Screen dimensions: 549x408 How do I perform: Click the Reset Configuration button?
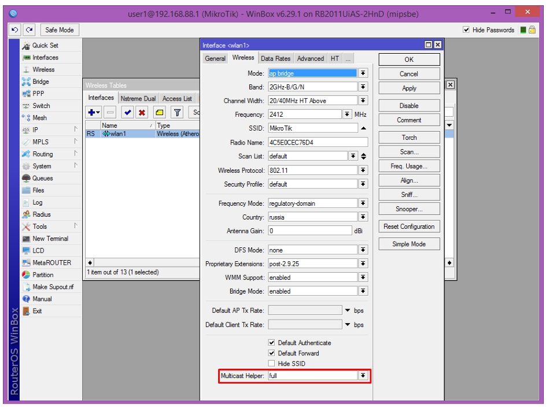coord(409,227)
